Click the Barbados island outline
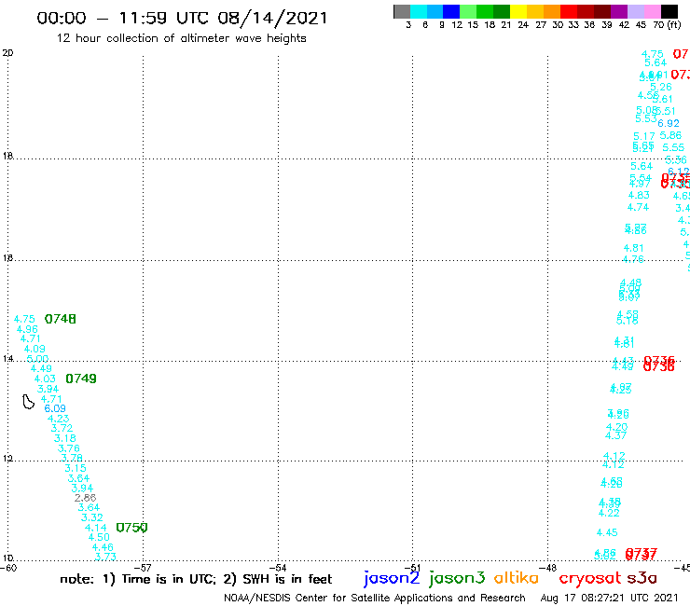Screen dimensions: 690x606 [28, 402]
